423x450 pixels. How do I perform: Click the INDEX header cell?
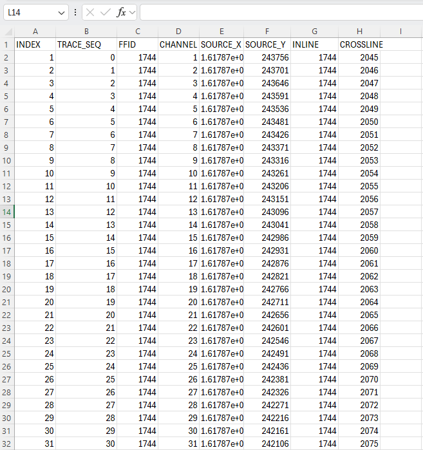pos(35,45)
